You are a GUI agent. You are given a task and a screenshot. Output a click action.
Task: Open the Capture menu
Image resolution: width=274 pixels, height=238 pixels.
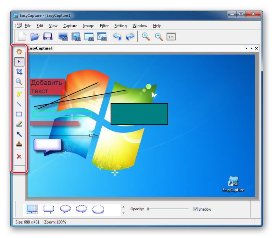70,26
